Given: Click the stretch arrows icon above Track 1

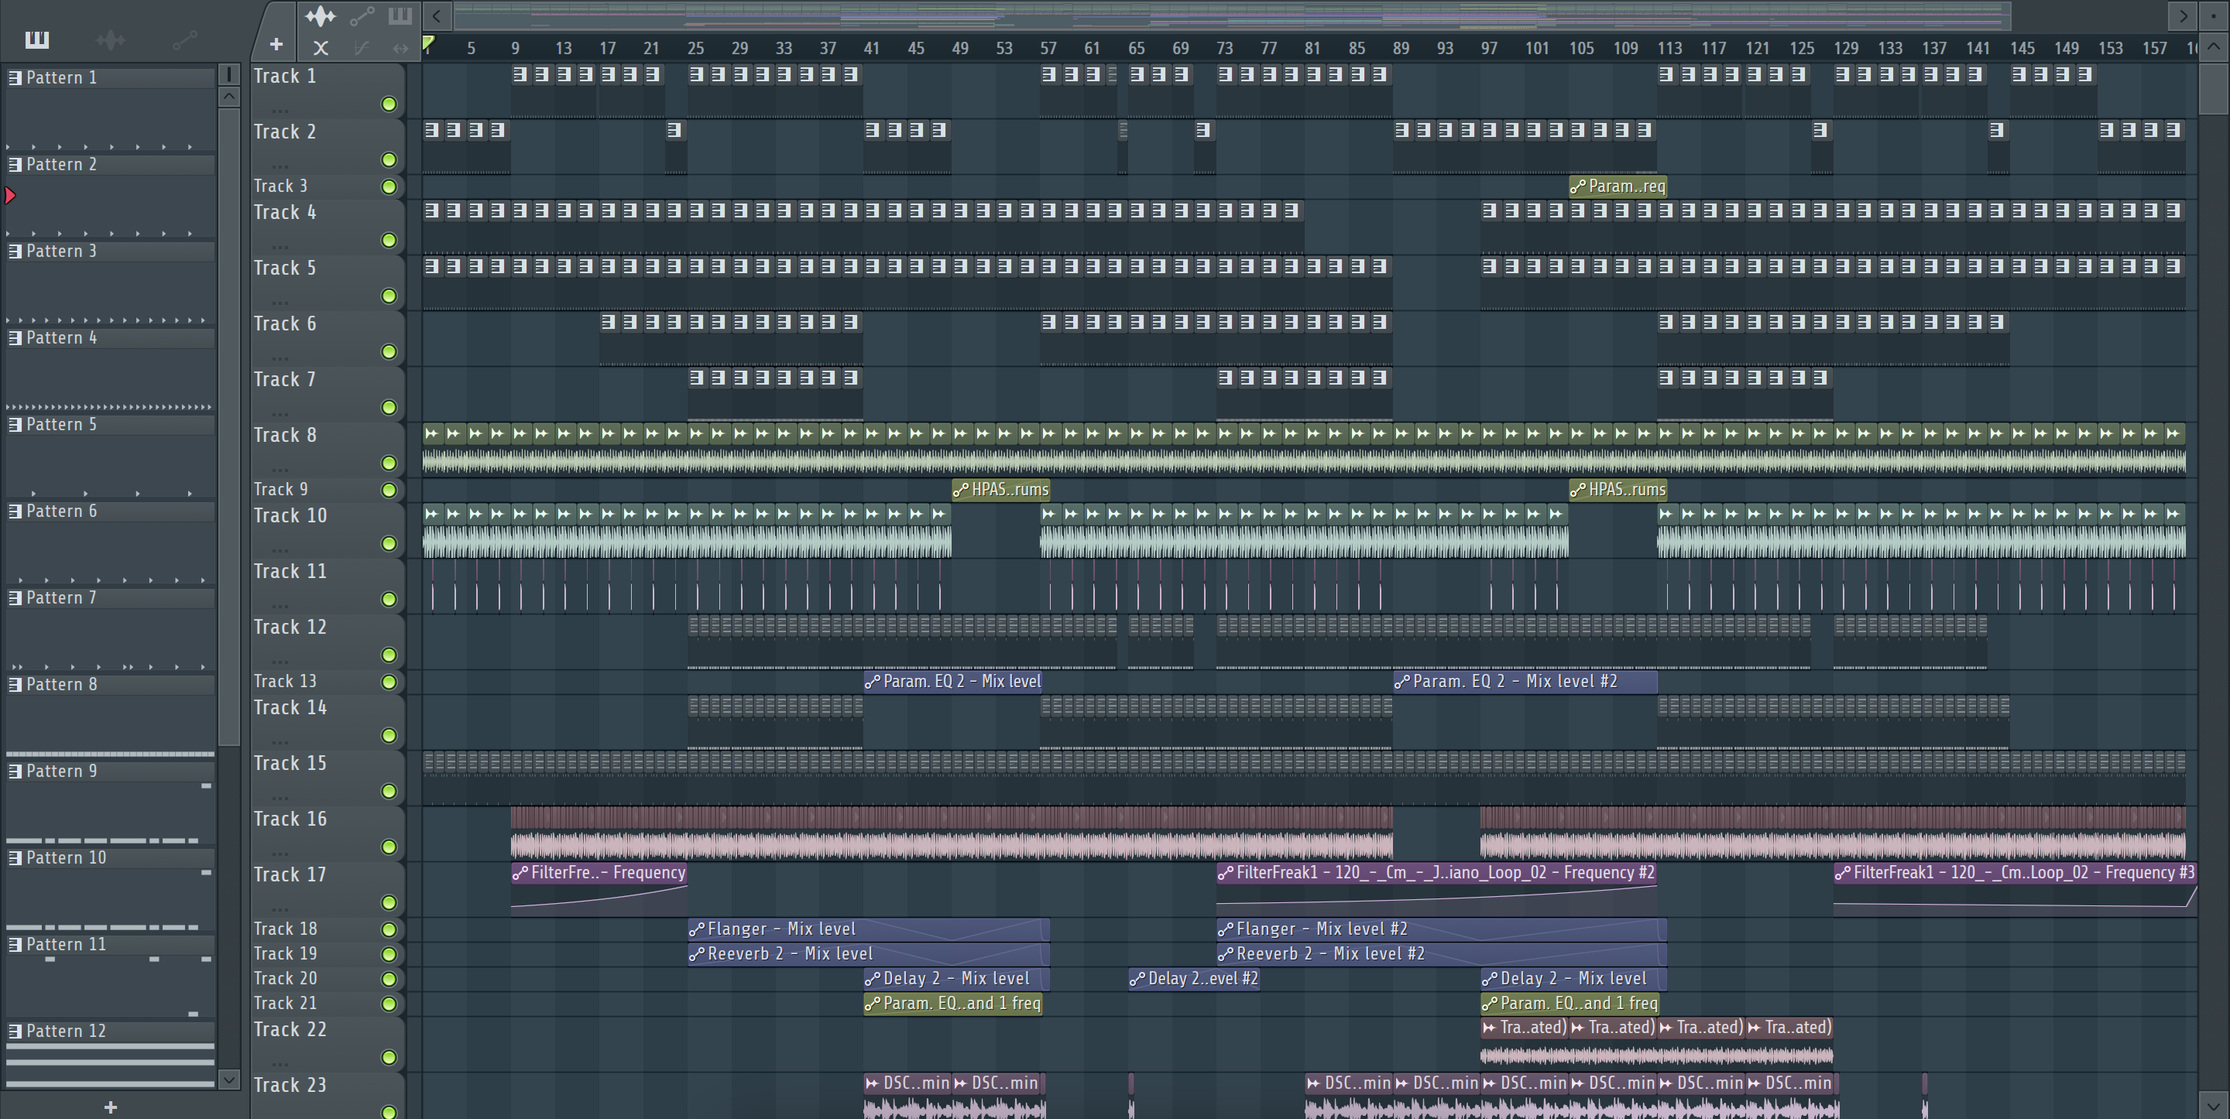Looking at the screenshot, I should click(400, 49).
